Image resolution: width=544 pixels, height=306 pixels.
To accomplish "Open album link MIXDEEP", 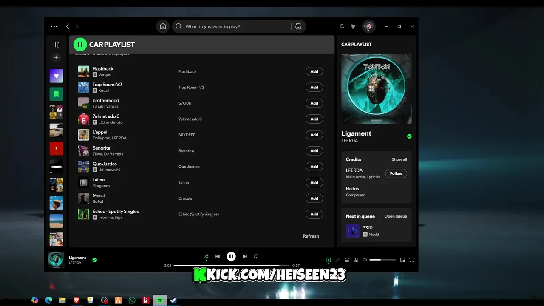I will [187, 135].
